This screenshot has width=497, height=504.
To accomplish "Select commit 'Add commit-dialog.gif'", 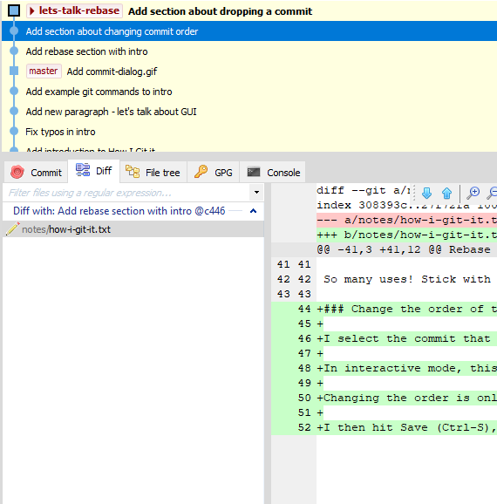I will [112, 72].
